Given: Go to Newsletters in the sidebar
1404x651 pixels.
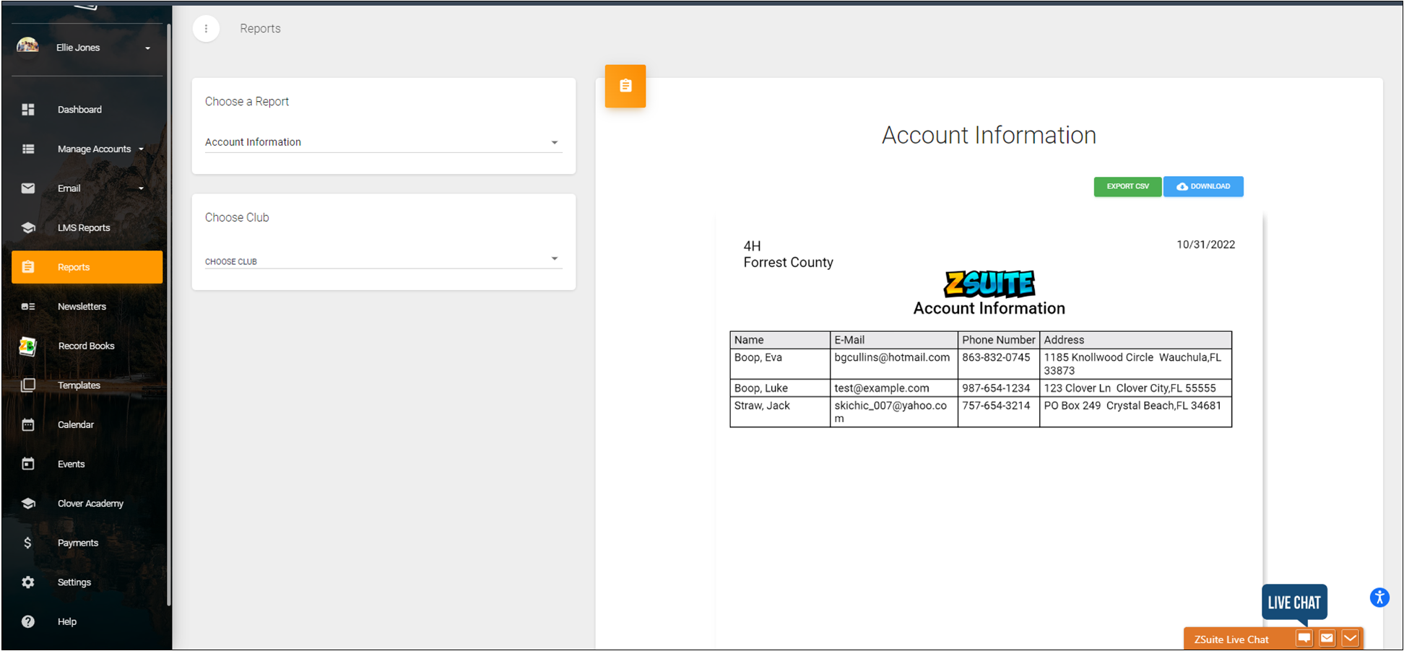Looking at the screenshot, I should tap(82, 307).
